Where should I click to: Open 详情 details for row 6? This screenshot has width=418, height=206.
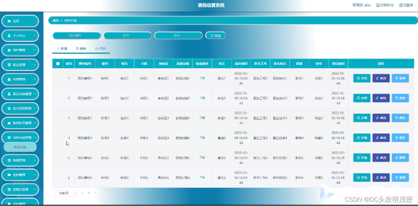pyautogui.click(x=362, y=178)
